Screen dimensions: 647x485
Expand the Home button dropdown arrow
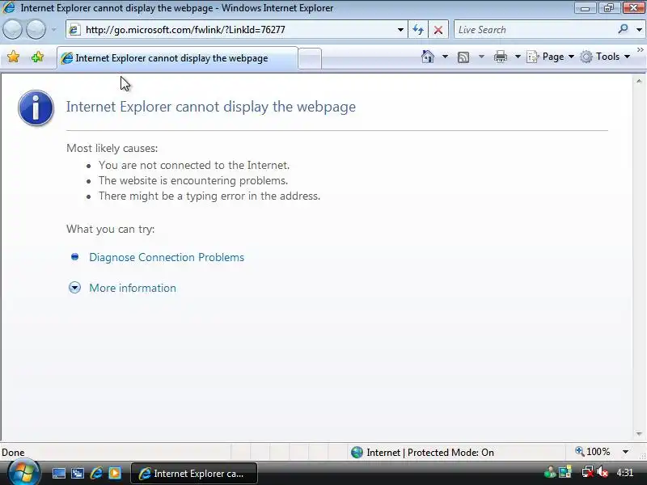pyautogui.click(x=445, y=57)
